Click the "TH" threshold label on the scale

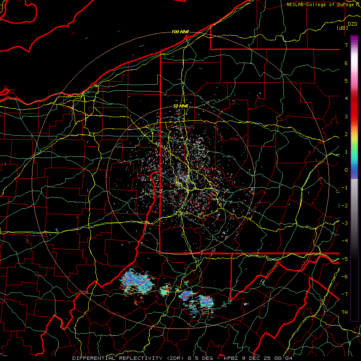pos(345,312)
